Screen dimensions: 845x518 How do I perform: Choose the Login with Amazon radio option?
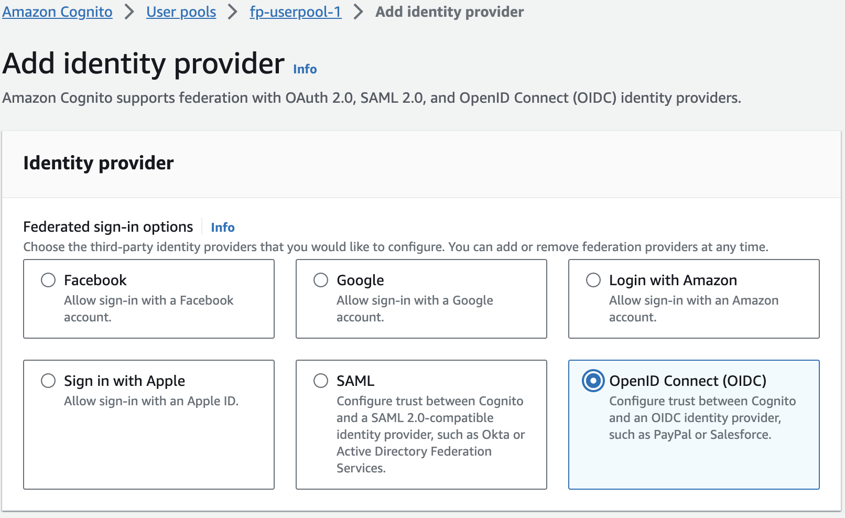pyautogui.click(x=593, y=280)
